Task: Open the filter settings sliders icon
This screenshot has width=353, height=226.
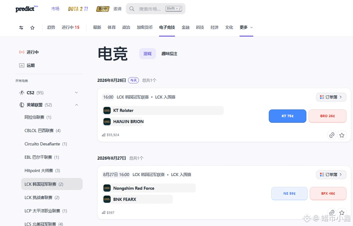Action: pos(21,28)
